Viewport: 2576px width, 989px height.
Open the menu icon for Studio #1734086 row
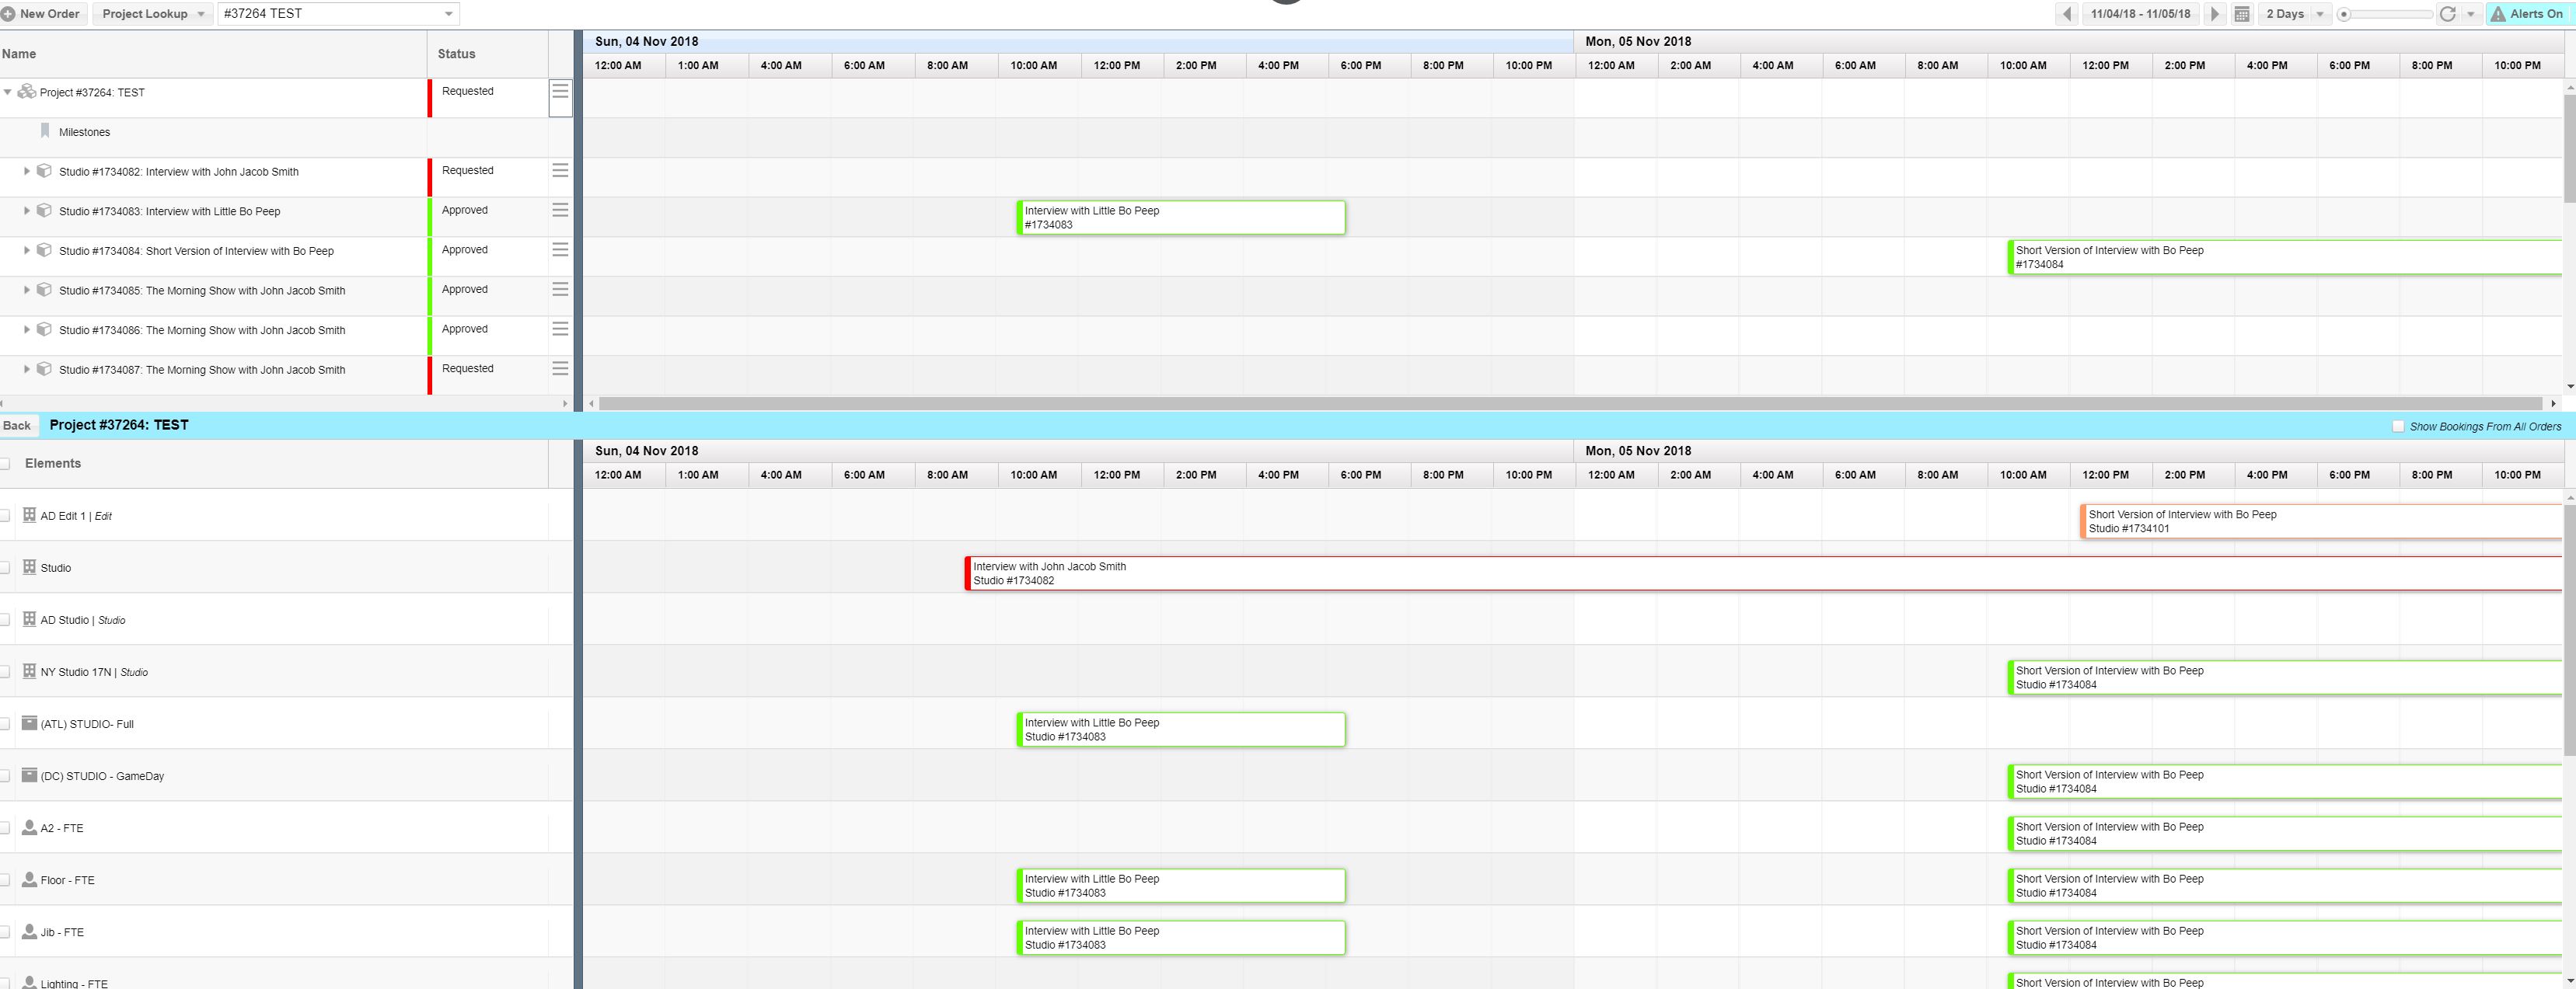pos(560,328)
